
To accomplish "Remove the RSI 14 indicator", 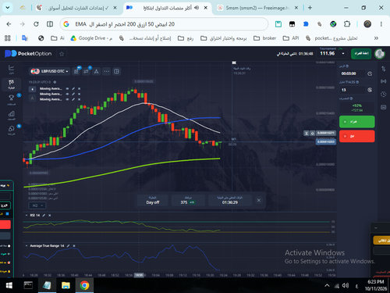I will 49,216.
